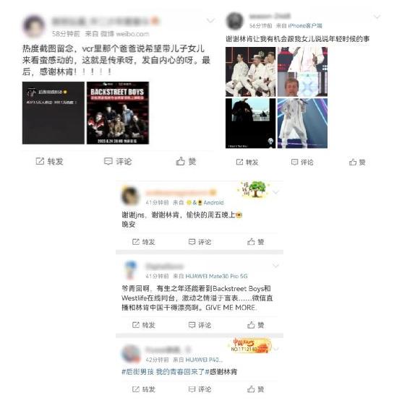
Task: Open the iPhone客户端 source link
Action: (305, 26)
